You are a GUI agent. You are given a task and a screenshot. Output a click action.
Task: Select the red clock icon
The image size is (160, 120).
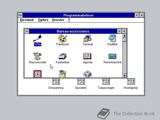pyautogui.click(x=37, y=74)
